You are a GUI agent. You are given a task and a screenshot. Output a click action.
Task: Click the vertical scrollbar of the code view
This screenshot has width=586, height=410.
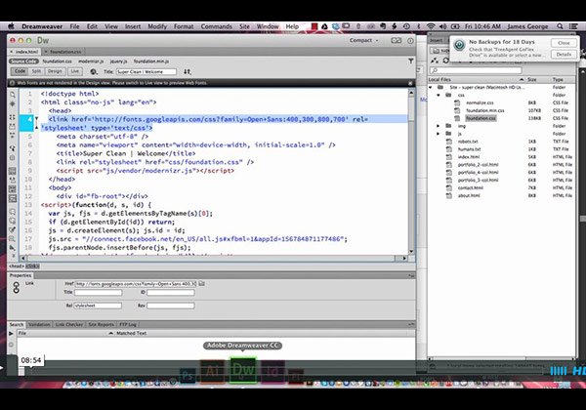[x=411, y=172]
